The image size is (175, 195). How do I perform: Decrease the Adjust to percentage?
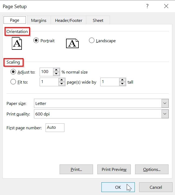click(56, 74)
